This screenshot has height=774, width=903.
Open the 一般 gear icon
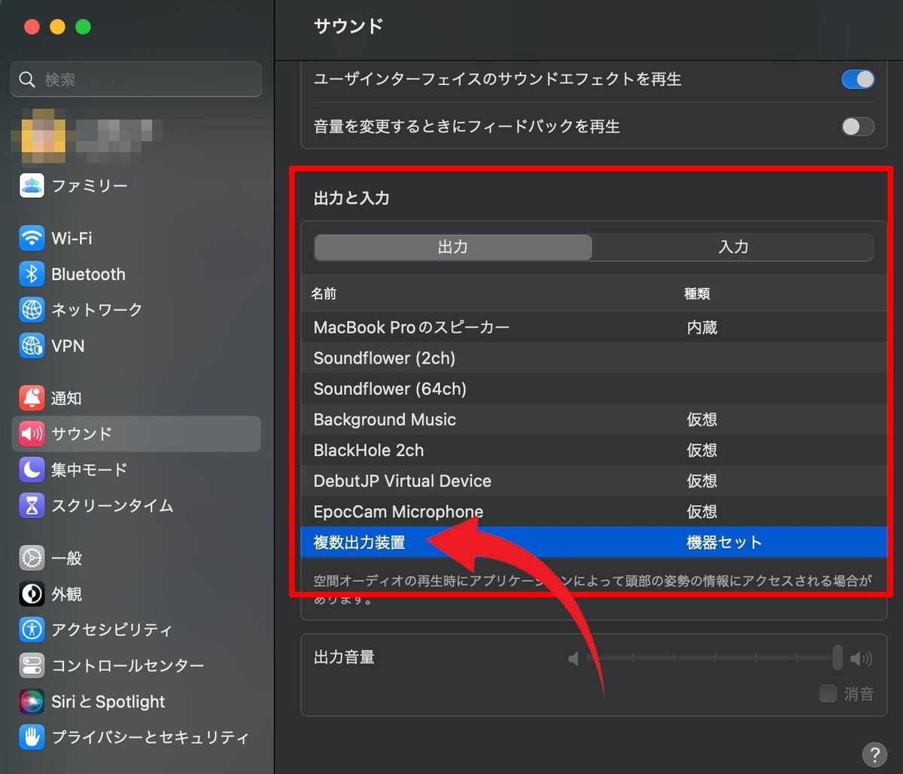click(32, 558)
